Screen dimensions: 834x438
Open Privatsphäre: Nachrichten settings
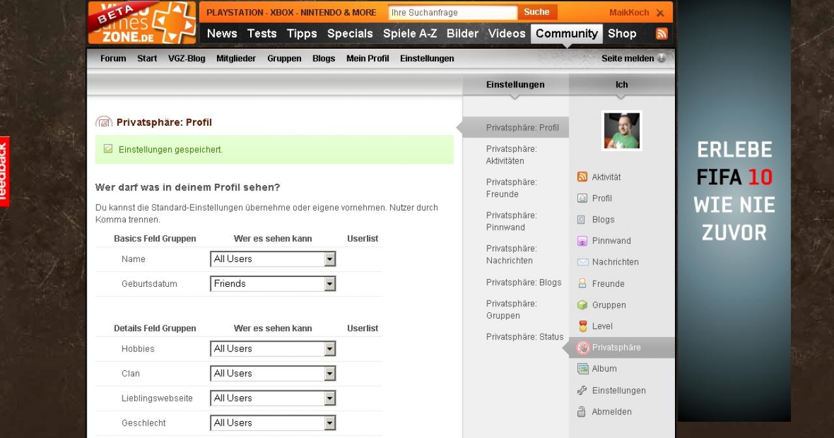[511, 255]
